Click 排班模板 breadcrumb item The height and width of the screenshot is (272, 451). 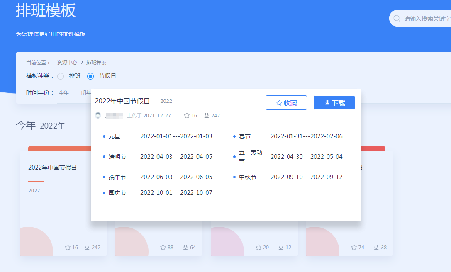(x=96, y=63)
